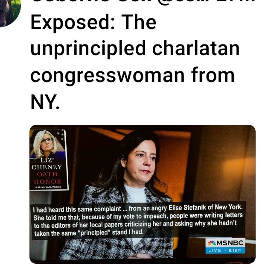Tap the 'A Memoir and a Warning' subtitle
The height and width of the screenshot is (268, 268).
click(48, 187)
